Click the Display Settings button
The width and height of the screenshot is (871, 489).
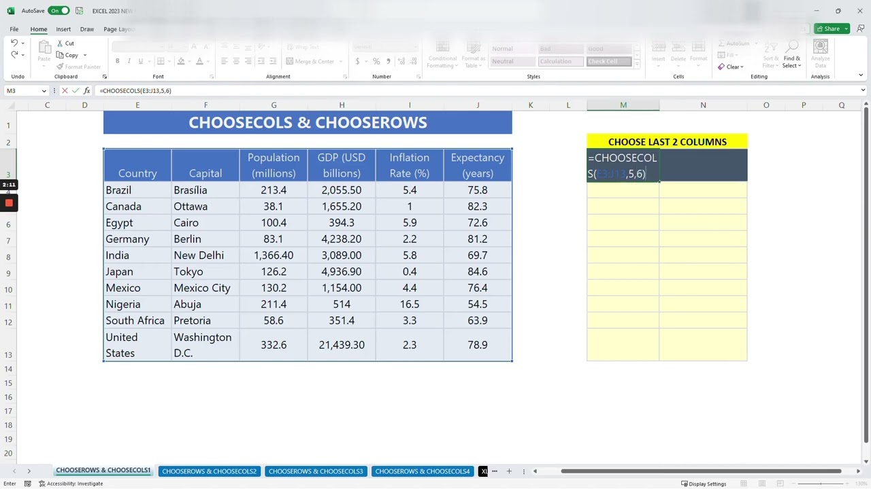pyautogui.click(x=703, y=484)
